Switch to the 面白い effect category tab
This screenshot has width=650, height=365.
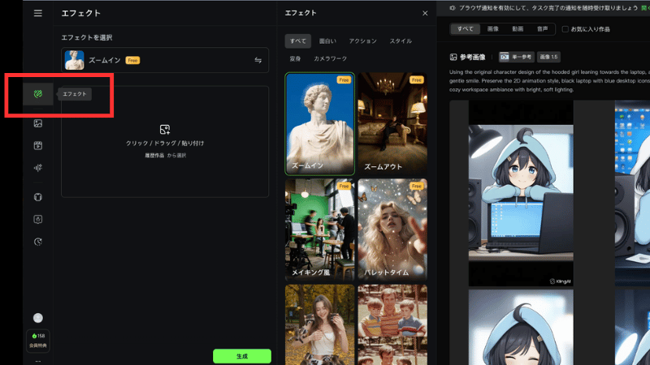[328, 41]
